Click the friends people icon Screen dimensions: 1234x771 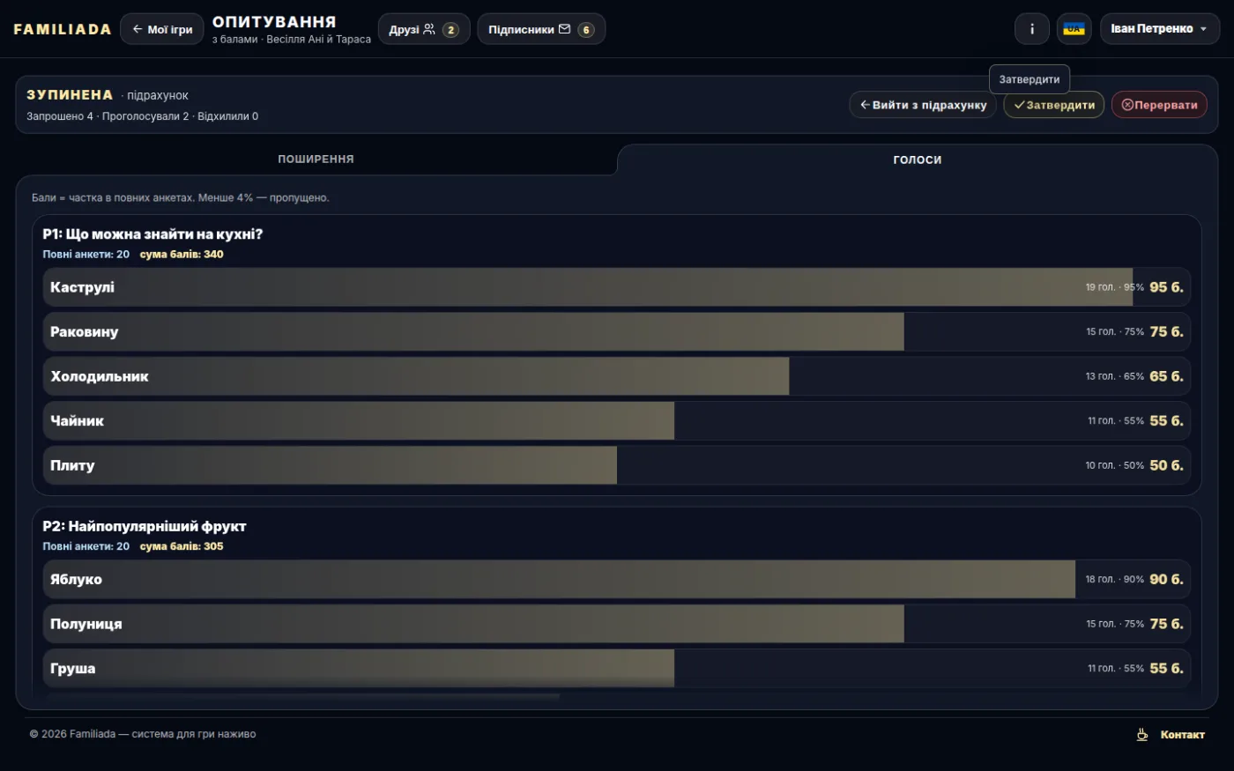pyautogui.click(x=429, y=29)
